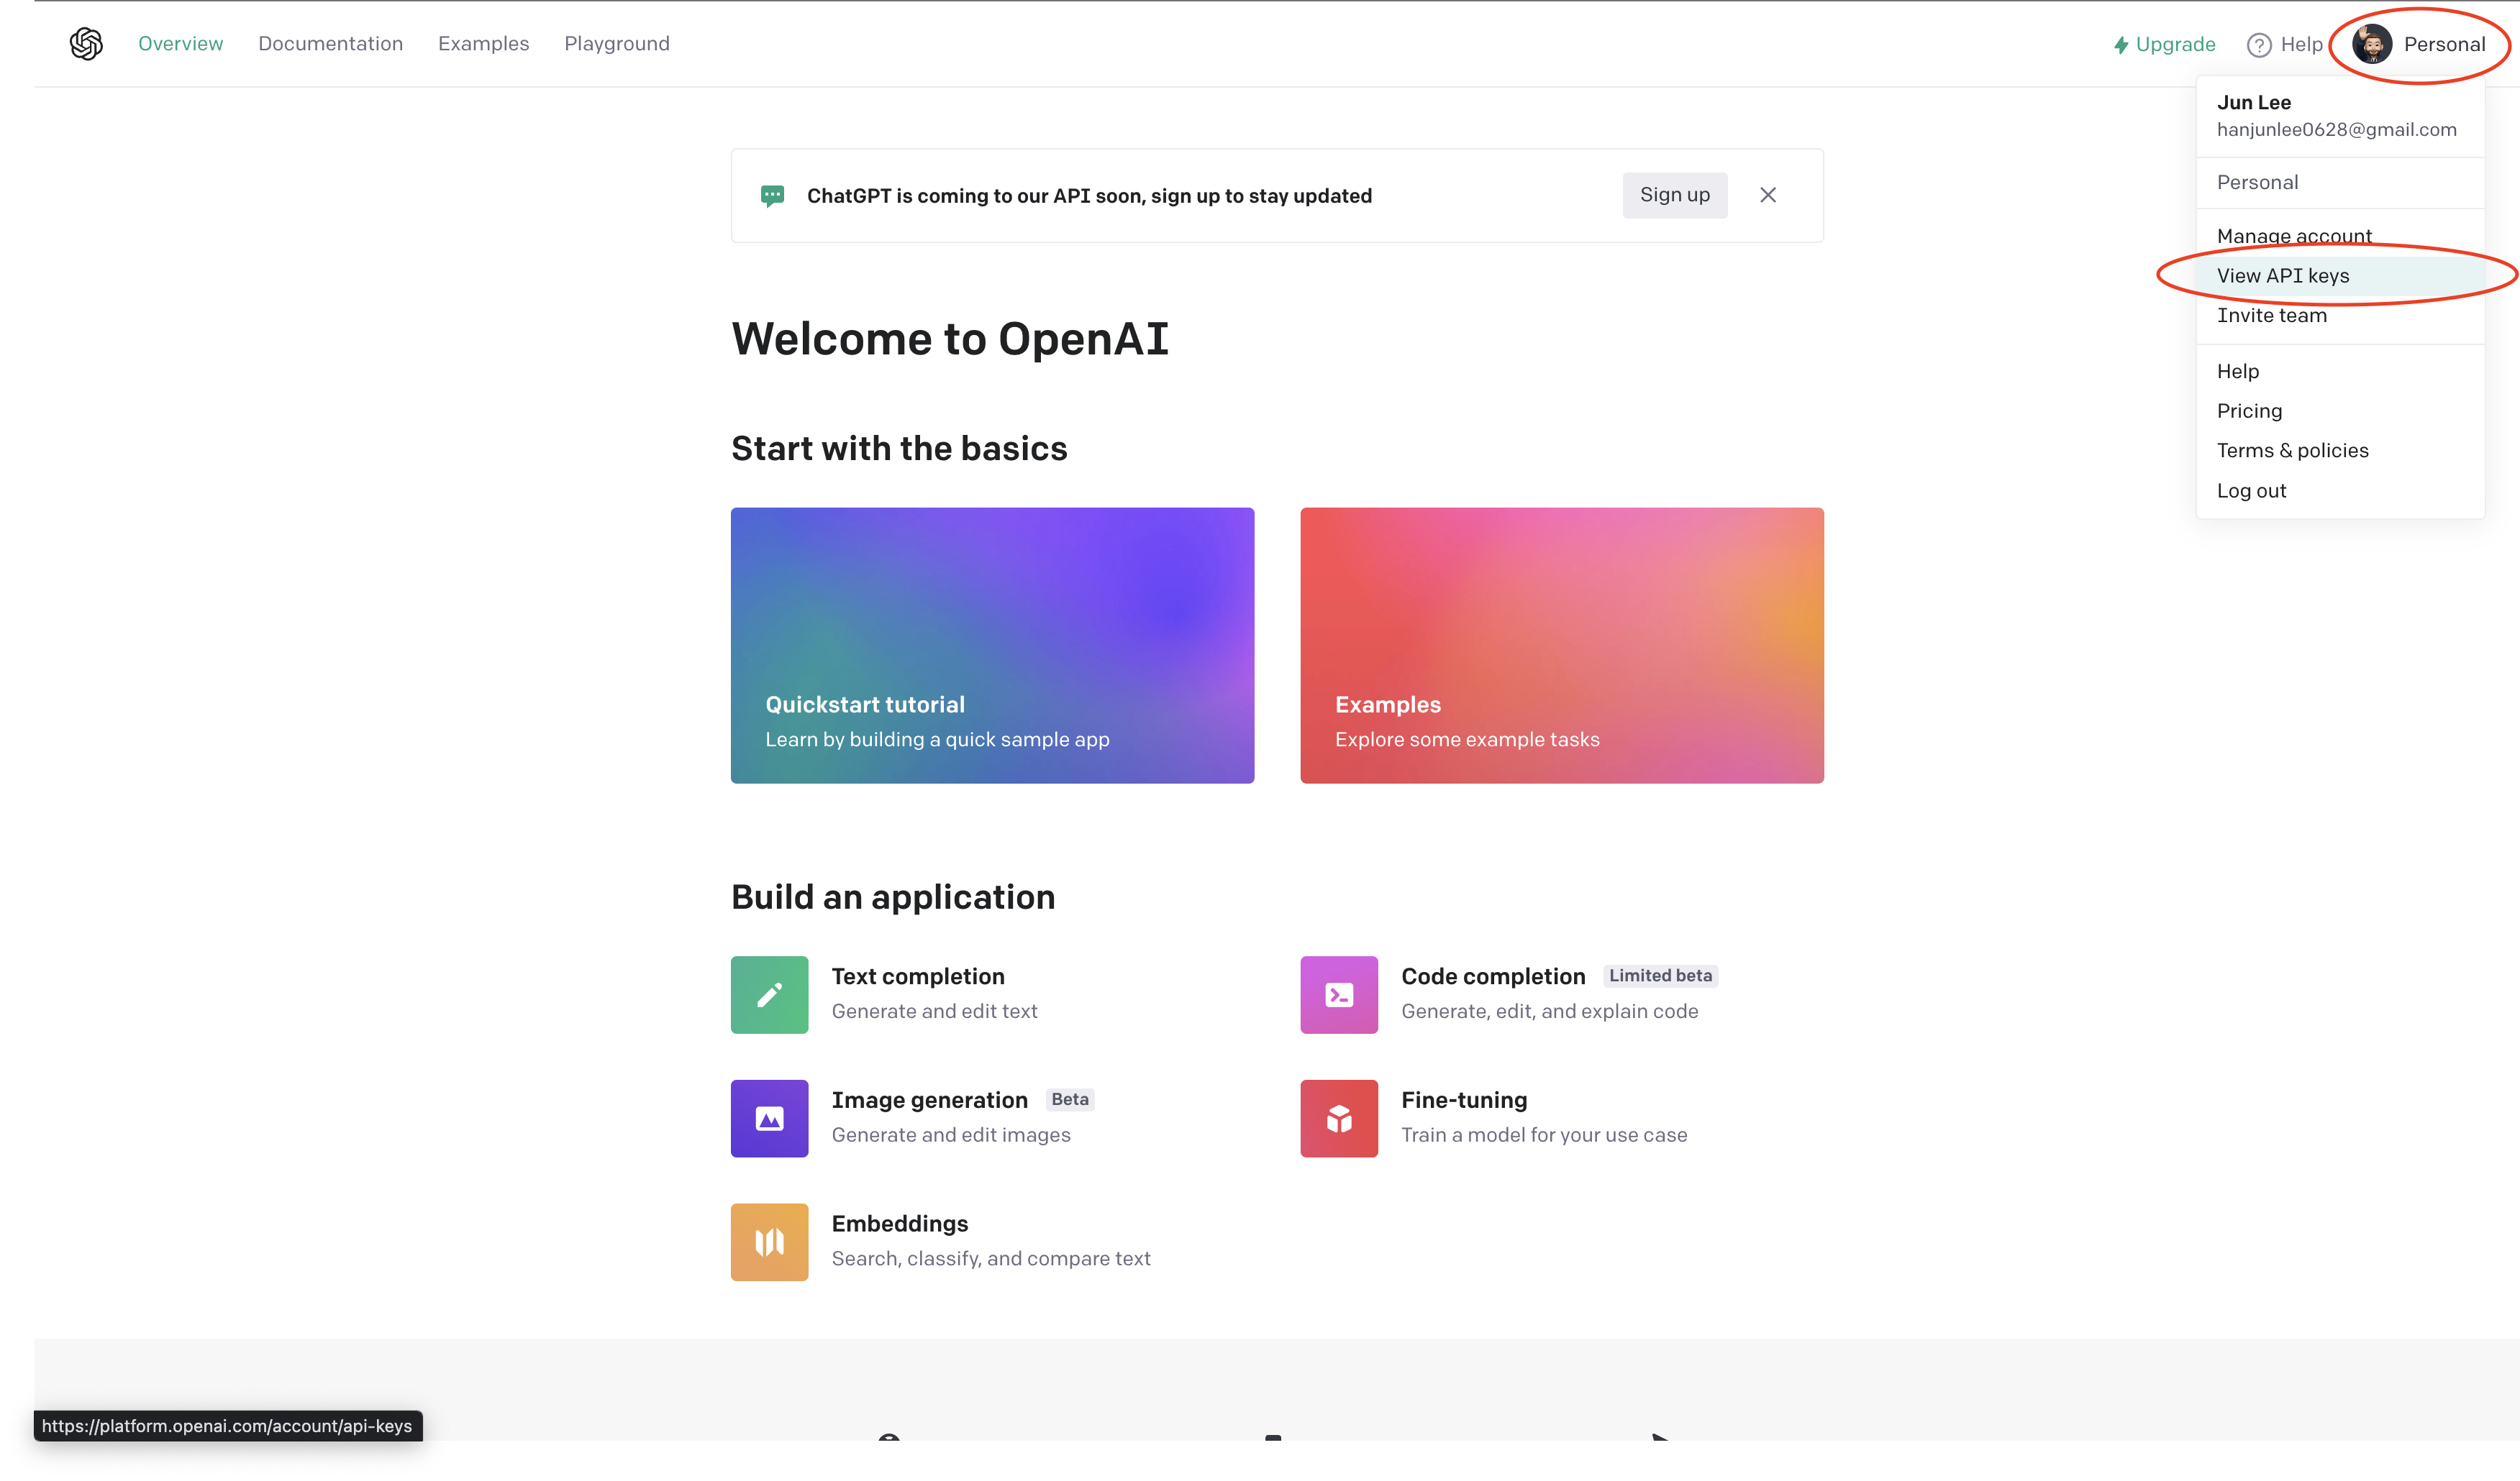The width and height of the screenshot is (2520, 1481).
Task: Log out from the account menu
Action: point(2250,490)
